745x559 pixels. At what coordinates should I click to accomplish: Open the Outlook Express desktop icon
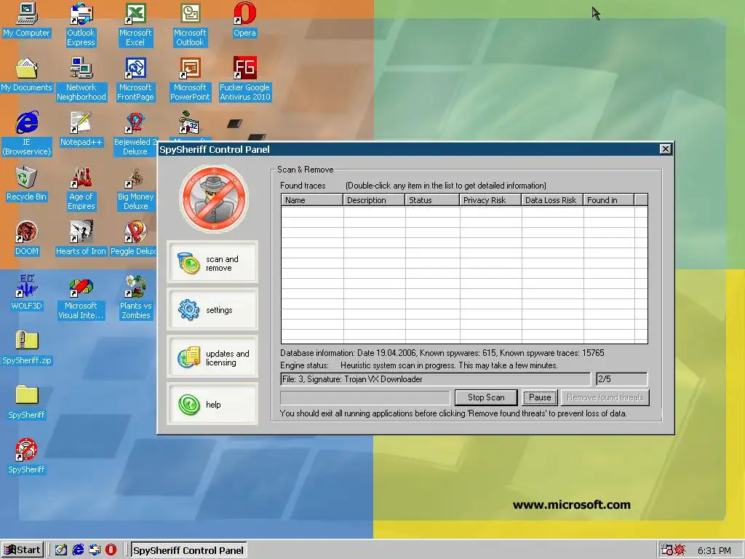click(x=81, y=24)
